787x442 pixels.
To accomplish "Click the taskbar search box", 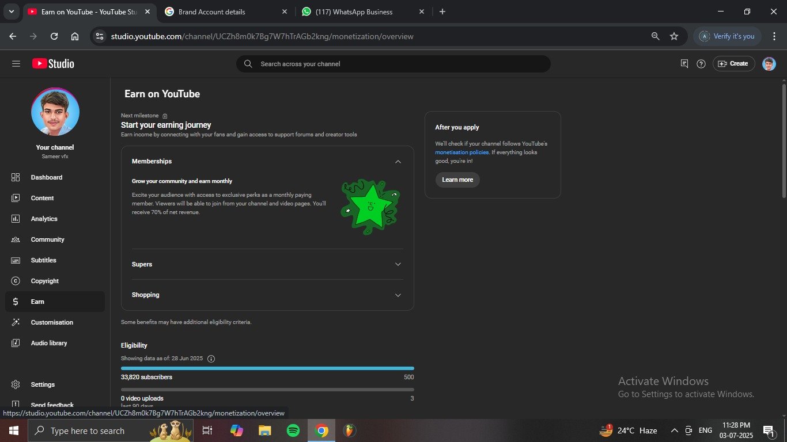I will coord(111,430).
